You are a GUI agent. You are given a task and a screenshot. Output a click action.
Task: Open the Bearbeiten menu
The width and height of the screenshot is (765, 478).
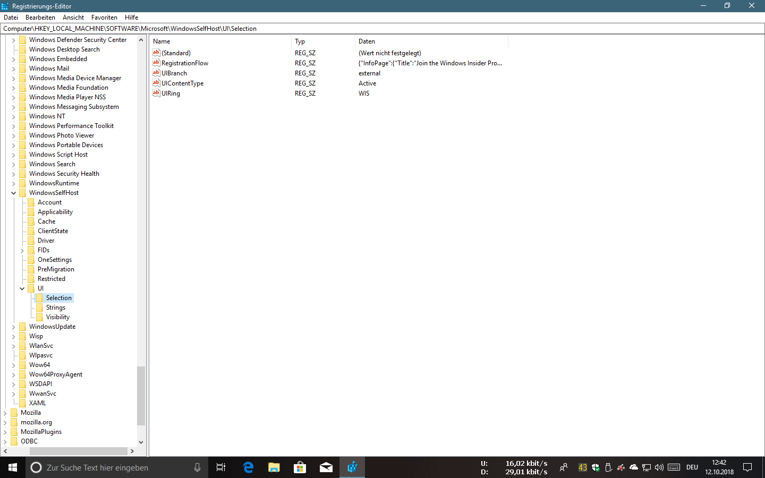(x=40, y=18)
